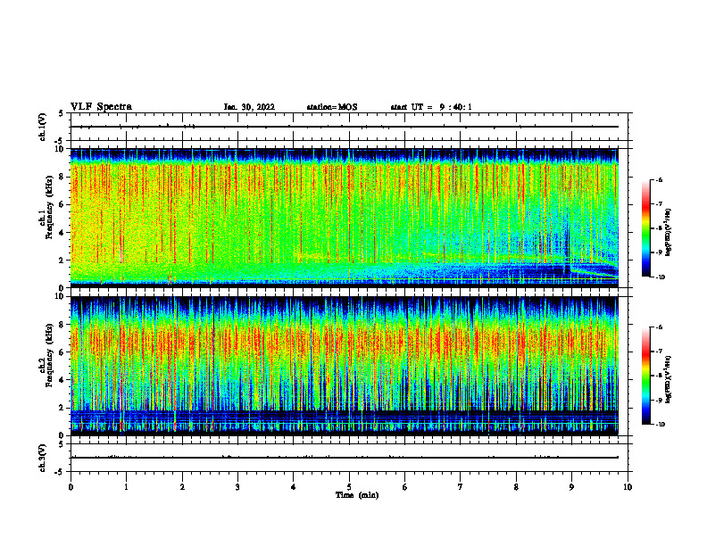Image resolution: width=707 pixels, height=546 pixels.
Task: Click the ch.3 voltage waveform trace
Action: [344, 458]
